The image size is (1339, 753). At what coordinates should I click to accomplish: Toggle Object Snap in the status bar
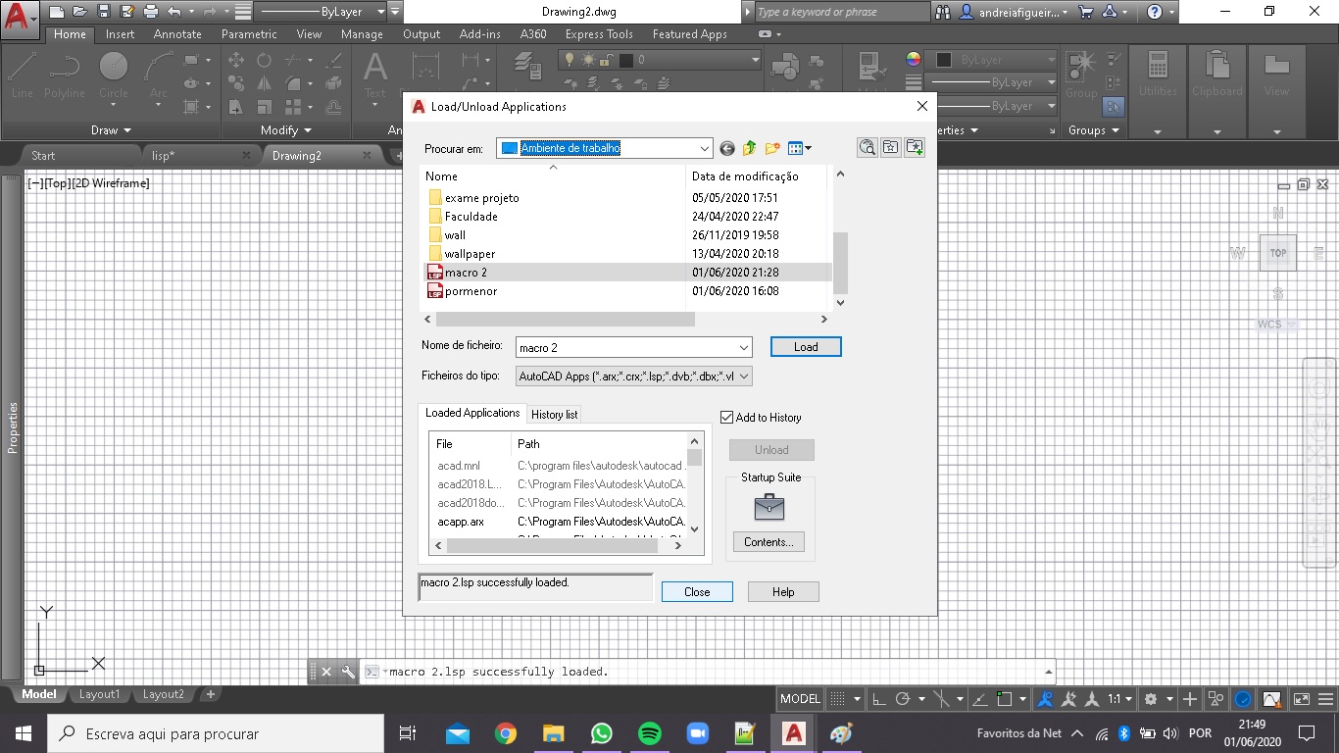pyautogui.click(x=1005, y=699)
